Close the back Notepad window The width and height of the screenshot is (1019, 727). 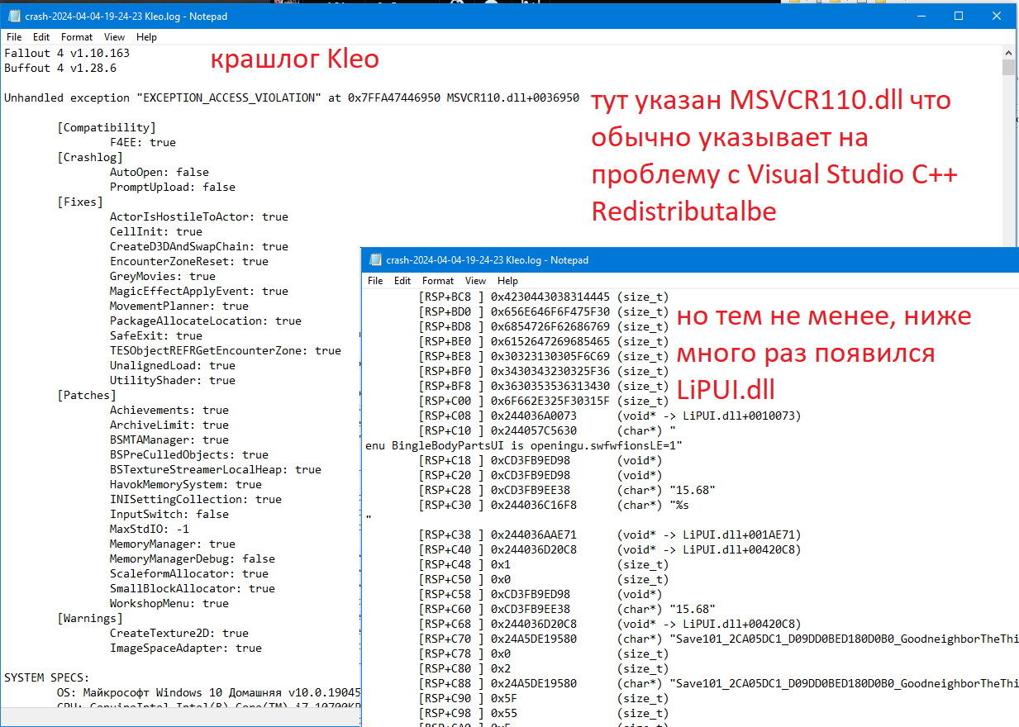click(x=998, y=17)
